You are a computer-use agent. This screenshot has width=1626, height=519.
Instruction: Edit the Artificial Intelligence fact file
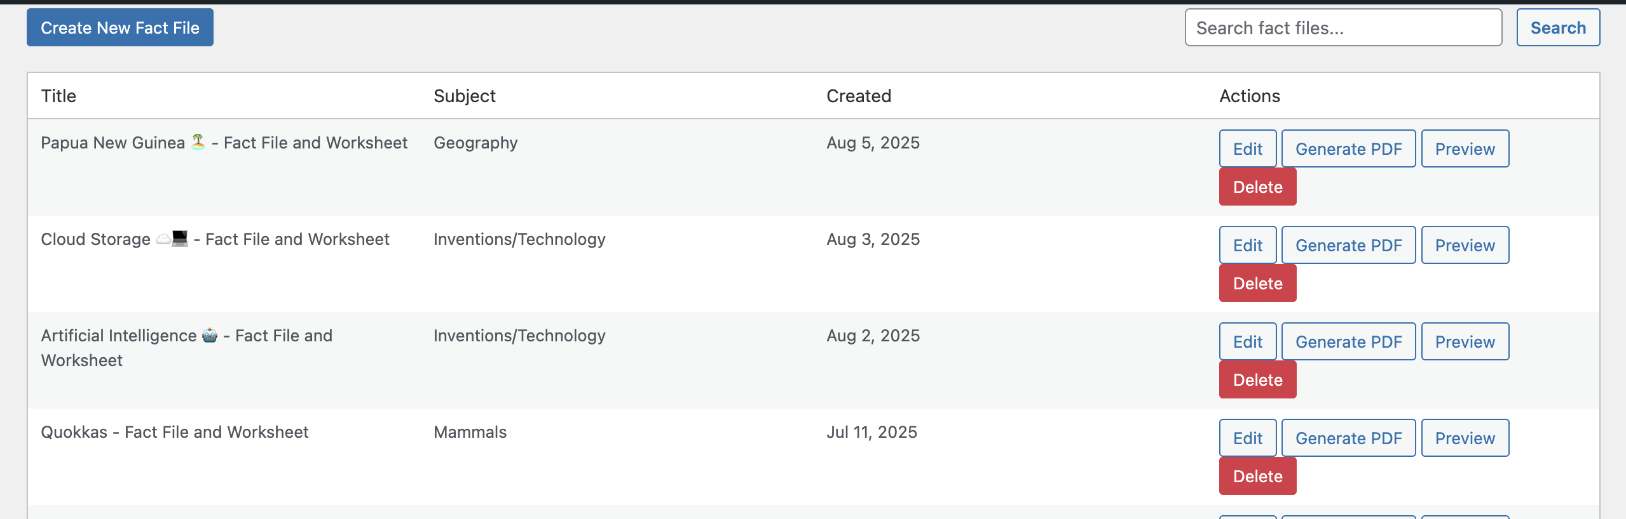tap(1246, 341)
